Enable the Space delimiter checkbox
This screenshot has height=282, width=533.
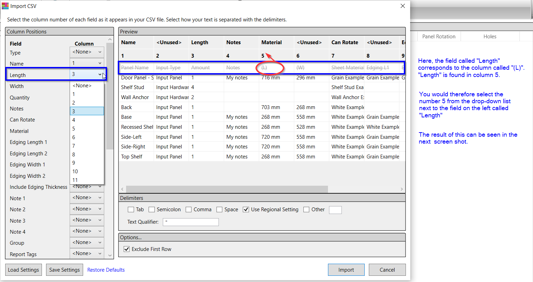[219, 210]
